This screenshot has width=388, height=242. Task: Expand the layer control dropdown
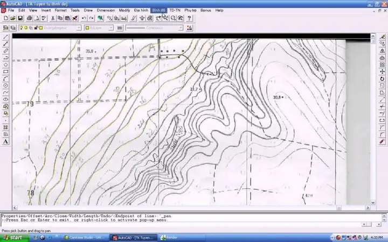(x=79, y=28)
